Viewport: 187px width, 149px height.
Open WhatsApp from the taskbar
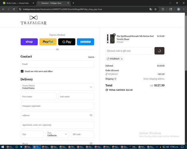[17, 147]
